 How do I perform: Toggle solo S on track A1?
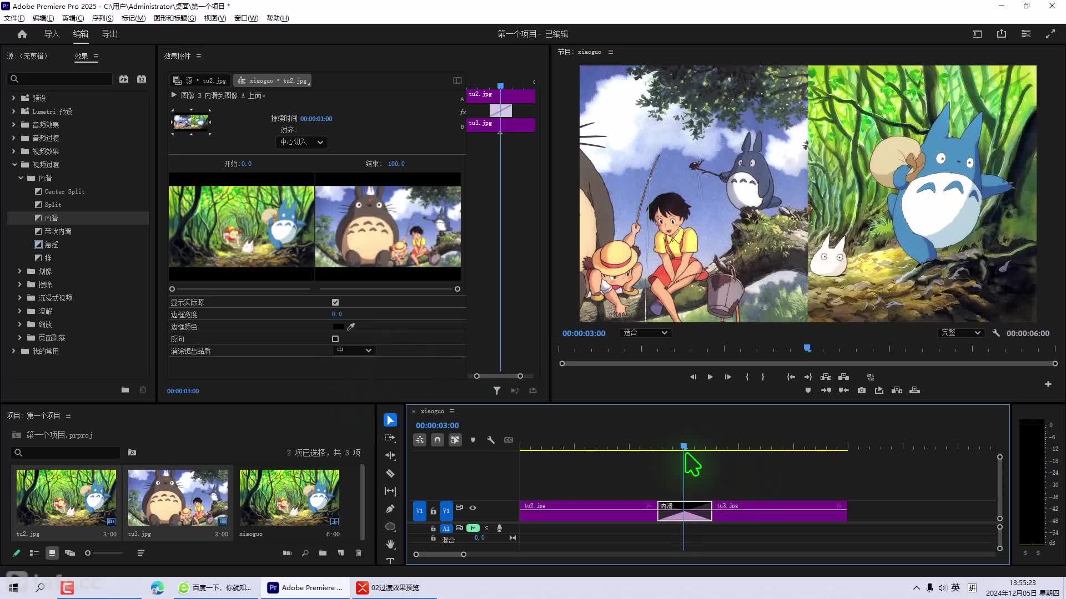(487, 529)
